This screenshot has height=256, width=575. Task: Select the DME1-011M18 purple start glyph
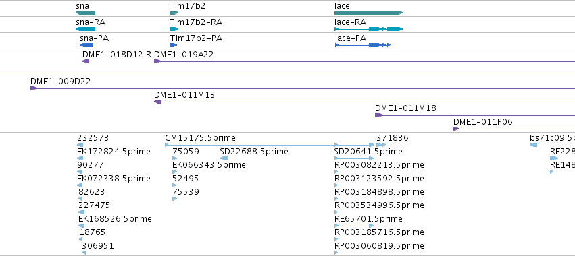pos(379,115)
